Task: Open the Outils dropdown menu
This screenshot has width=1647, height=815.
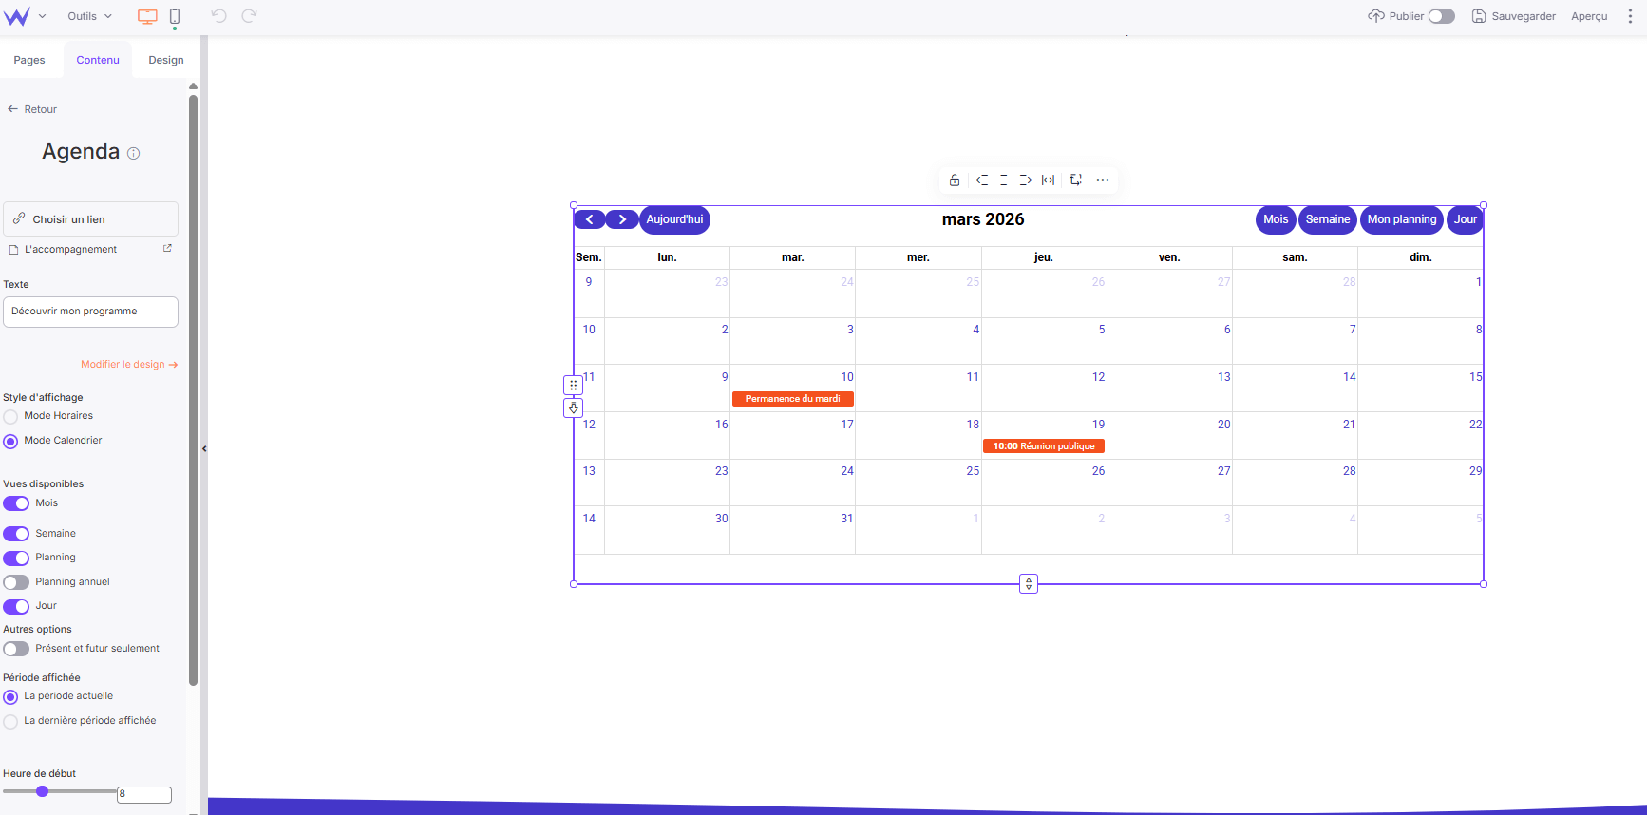Action: 89,16
